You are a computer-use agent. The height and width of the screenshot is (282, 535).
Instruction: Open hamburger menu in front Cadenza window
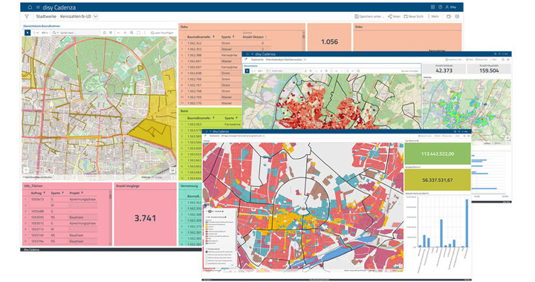(x=210, y=131)
